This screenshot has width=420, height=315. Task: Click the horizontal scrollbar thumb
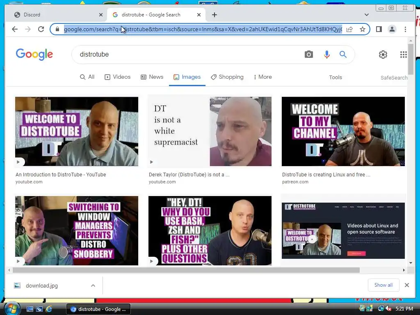[x=186, y=270]
